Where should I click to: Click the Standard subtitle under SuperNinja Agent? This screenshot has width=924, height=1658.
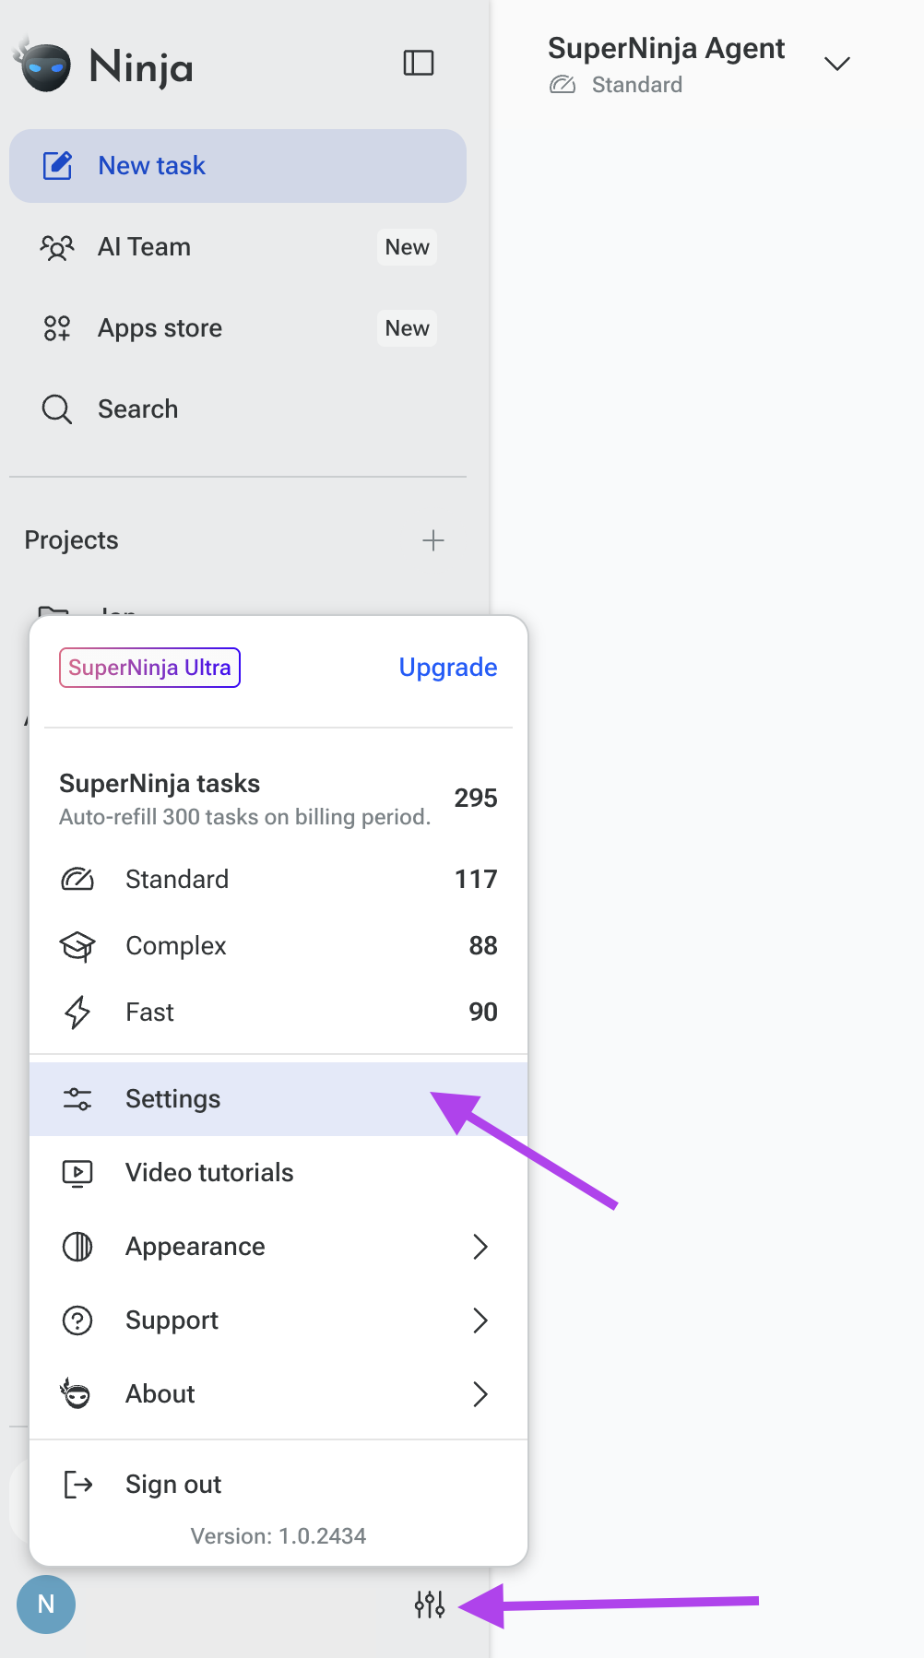click(637, 85)
